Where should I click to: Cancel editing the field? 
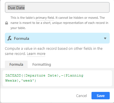click(82, 96)
